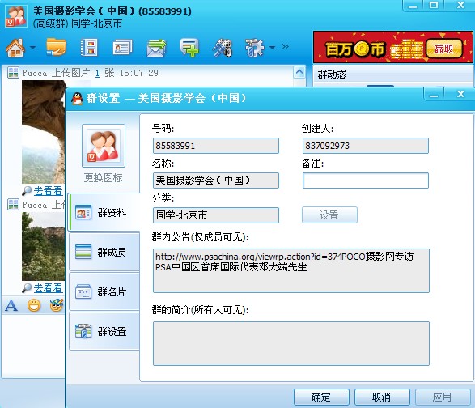Viewport: 475px width, 408px height.
Task: Click the 群内公告 announcement text box
Action: pyautogui.click(x=291, y=270)
